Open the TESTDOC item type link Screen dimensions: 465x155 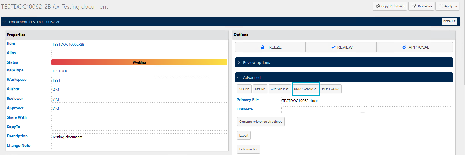point(60,71)
